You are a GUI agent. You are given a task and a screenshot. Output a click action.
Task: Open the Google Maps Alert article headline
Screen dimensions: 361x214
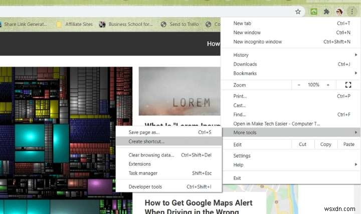click(x=199, y=206)
